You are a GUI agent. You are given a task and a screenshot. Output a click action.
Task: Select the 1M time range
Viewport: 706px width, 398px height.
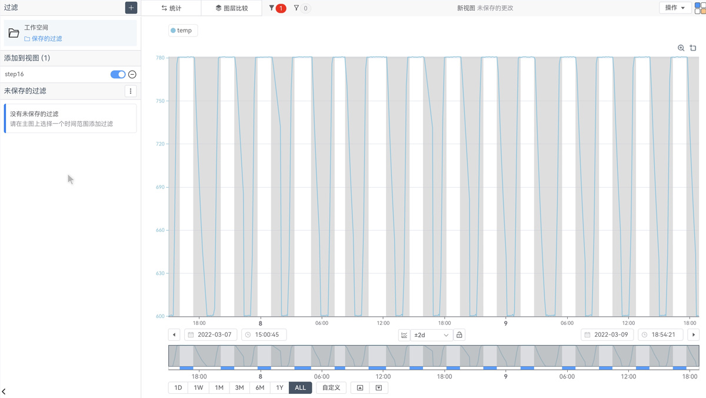[x=219, y=388]
